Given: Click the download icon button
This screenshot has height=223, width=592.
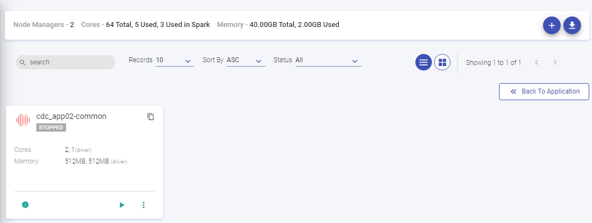Looking at the screenshot, I should (572, 26).
